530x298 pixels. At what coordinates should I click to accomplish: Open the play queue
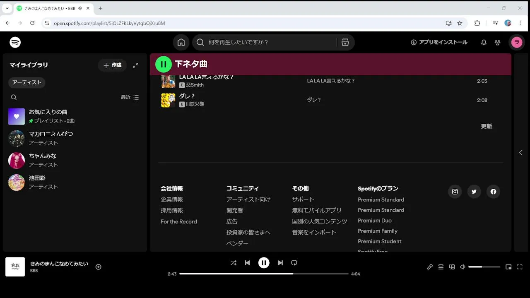[x=441, y=267]
